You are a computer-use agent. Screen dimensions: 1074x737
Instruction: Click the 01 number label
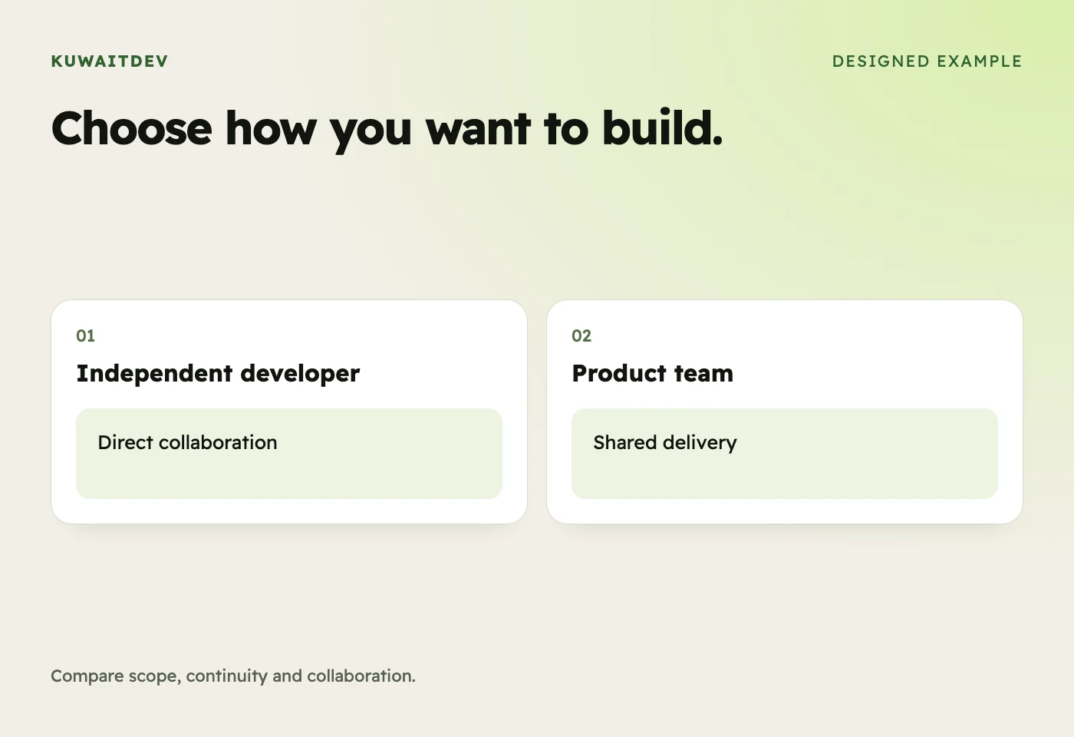(x=85, y=335)
